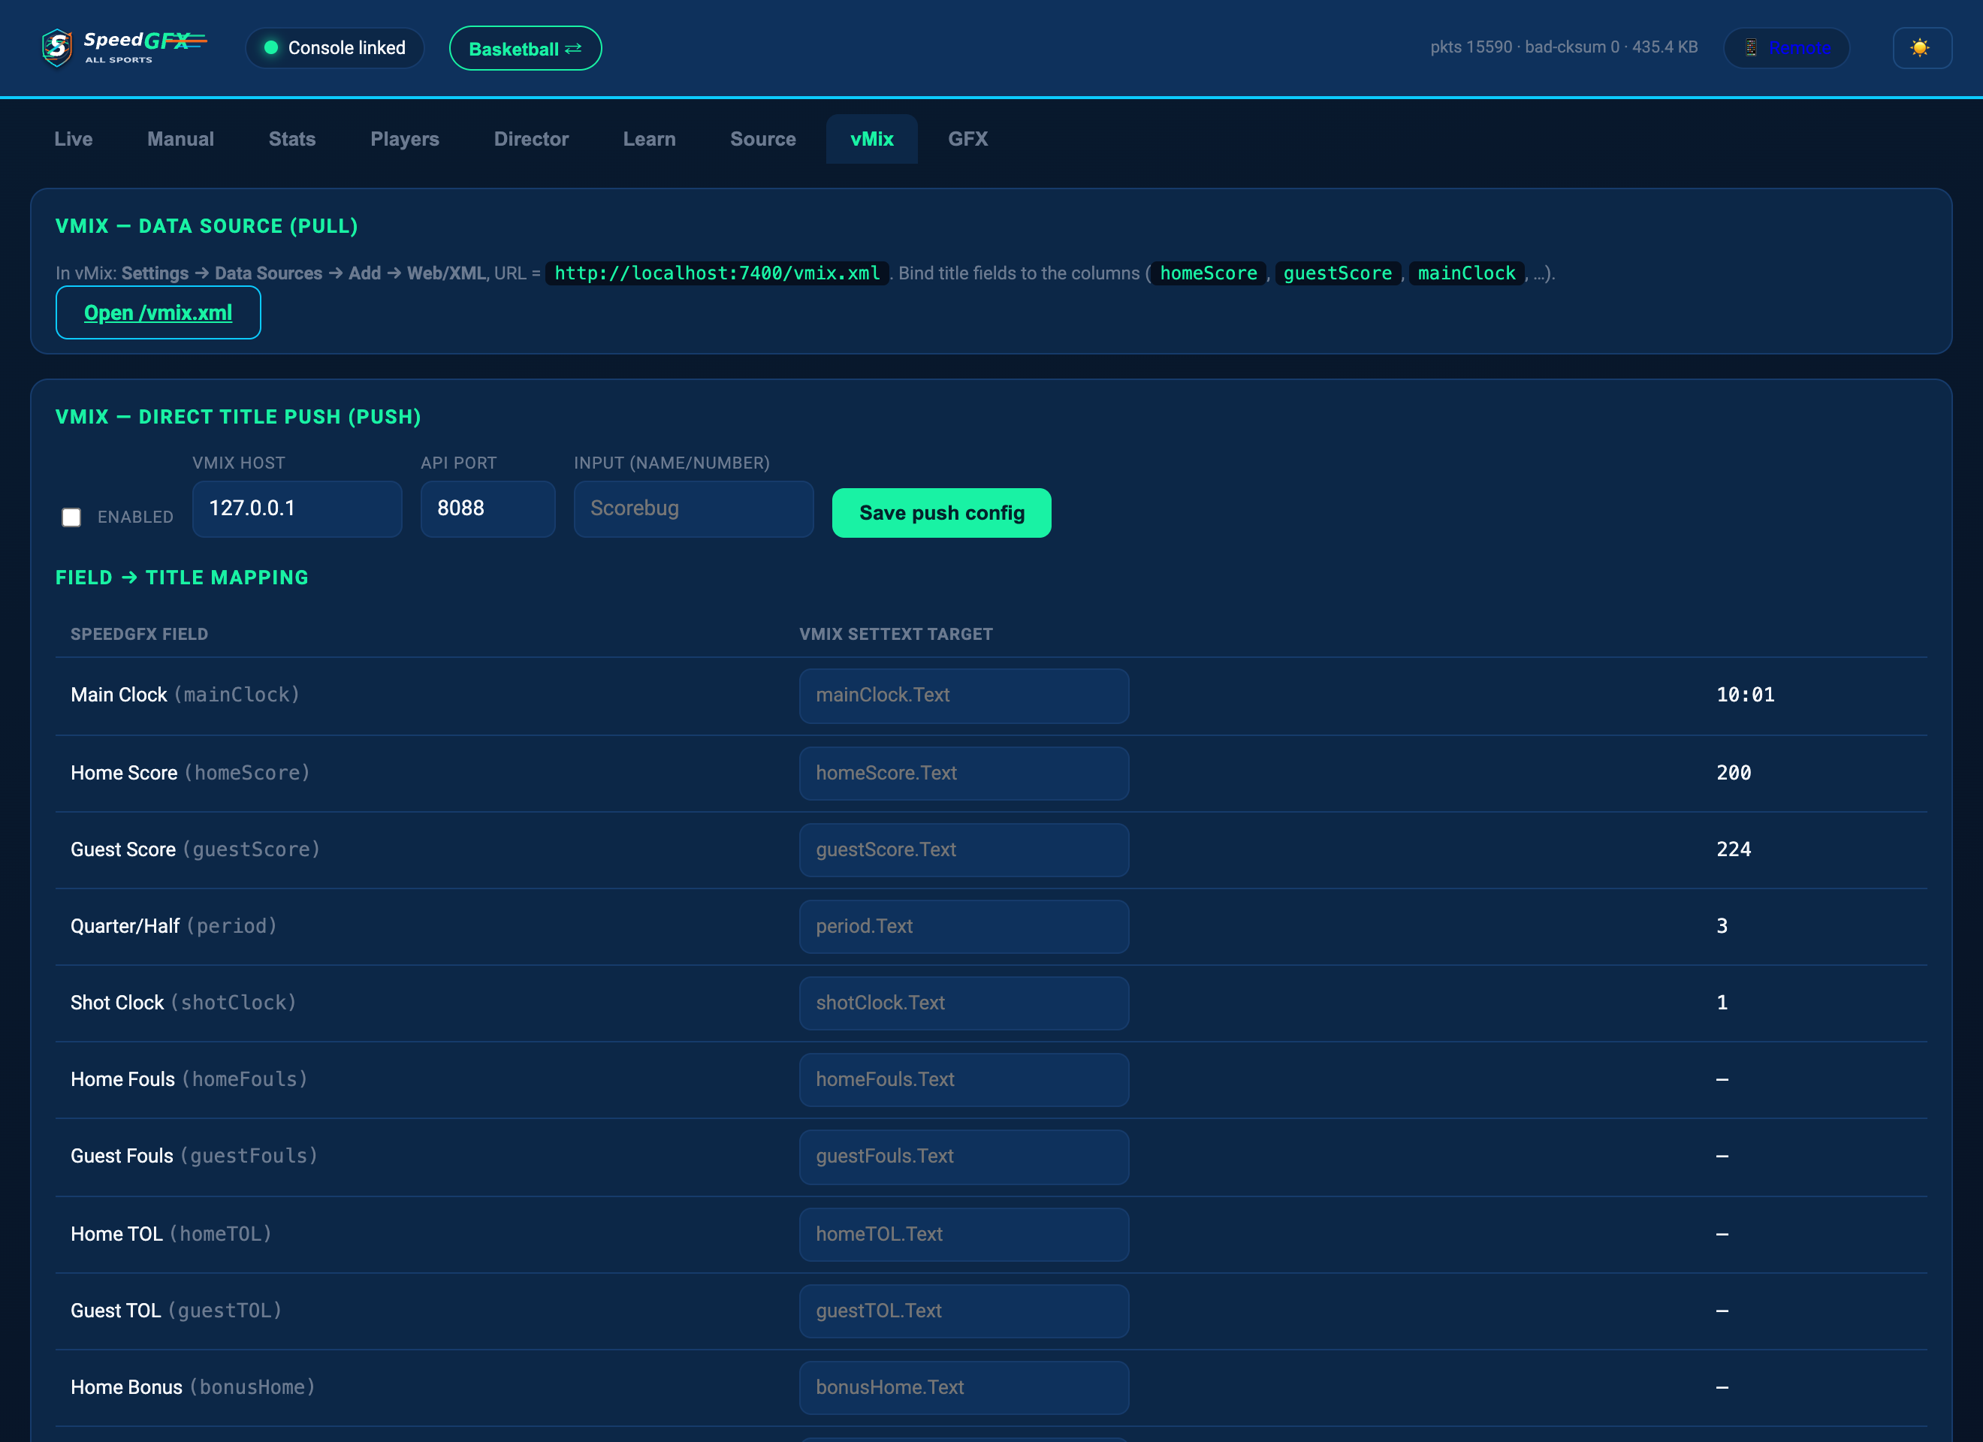Viewport: 1983px width, 1442px height.
Task: Open the GFX tab
Action: click(x=968, y=139)
